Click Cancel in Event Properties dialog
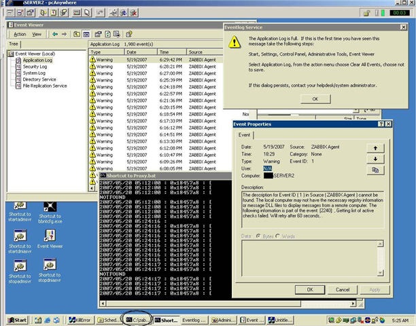The height and width of the screenshot is (326, 416). tap(343, 289)
